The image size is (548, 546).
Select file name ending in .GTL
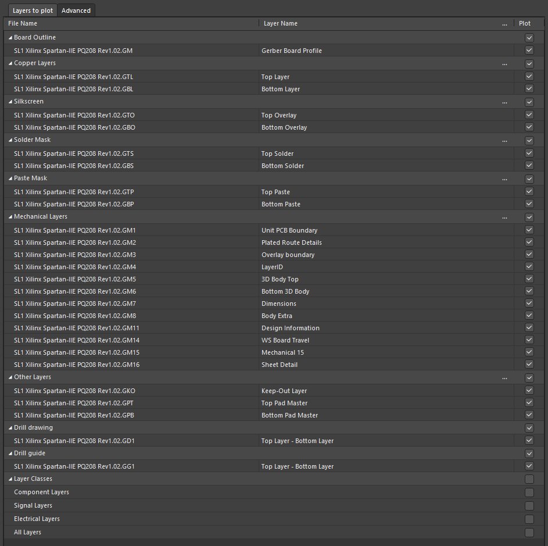[x=73, y=77]
